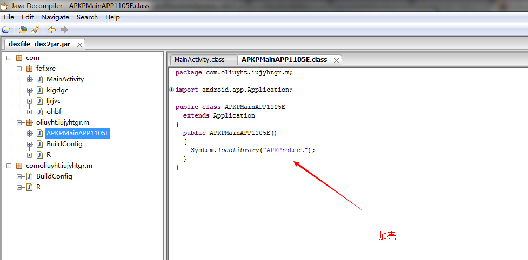Viewport: 528px width, 260px height.
Task: Click the comoliuyht.iujyhtgr.m package icon
Action: [19, 166]
